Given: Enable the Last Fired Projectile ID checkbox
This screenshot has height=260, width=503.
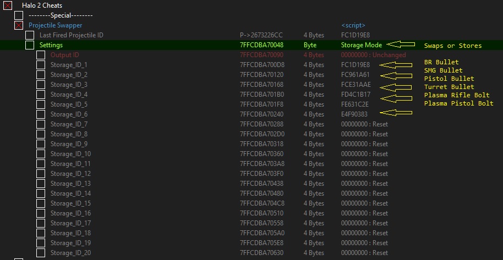Looking at the screenshot, I should click(x=30, y=35).
